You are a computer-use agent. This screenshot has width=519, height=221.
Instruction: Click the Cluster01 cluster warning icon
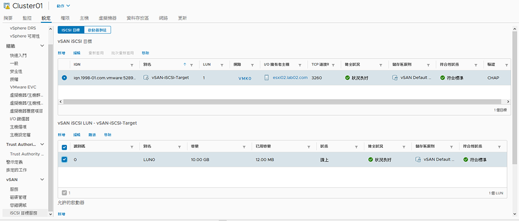[x=6, y=6]
